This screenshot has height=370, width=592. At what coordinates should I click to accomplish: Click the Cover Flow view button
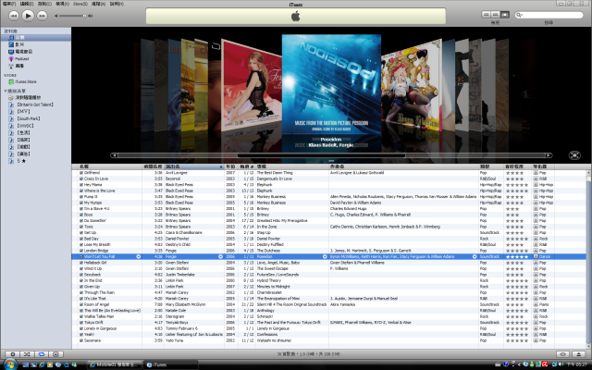(x=505, y=15)
